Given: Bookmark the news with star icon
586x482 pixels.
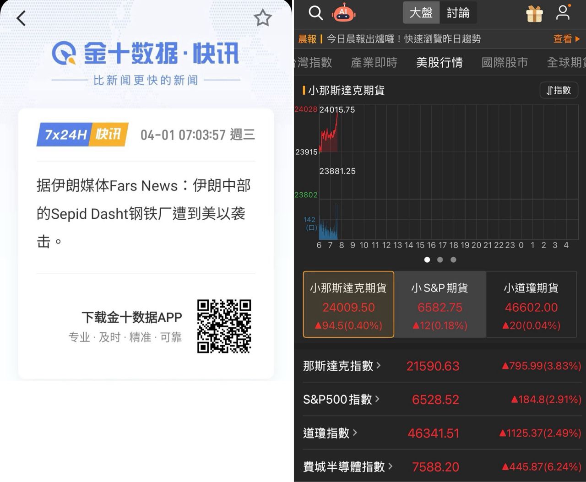Looking at the screenshot, I should click(x=263, y=18).
